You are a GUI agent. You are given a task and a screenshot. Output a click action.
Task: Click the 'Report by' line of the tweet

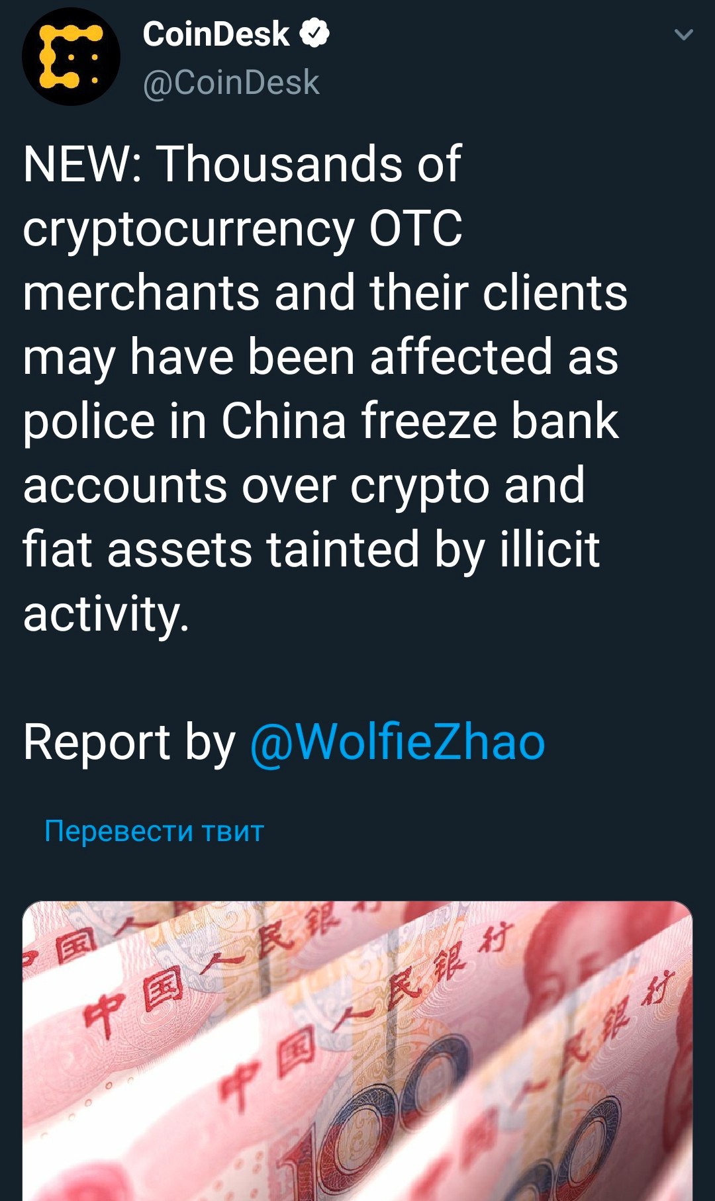(x=284, y=742)
